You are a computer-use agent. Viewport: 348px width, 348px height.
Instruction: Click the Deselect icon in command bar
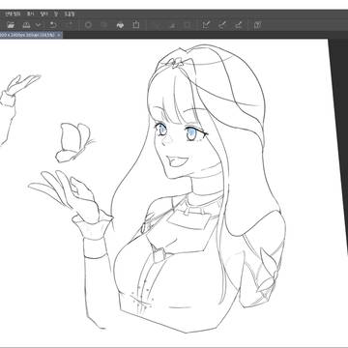(x=157, y=25)
